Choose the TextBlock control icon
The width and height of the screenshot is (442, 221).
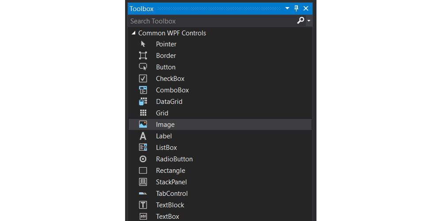143,205
